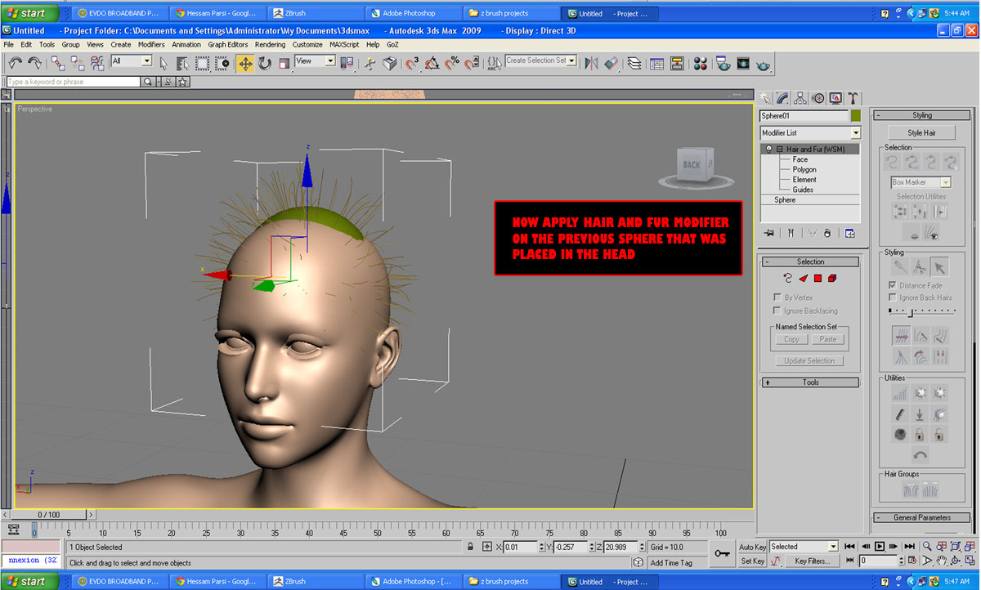Image resolution: width=981 pixels, height=590 pixels.
Task: Select the Move tool in main toolbar
Action: (x=245, y=63)
